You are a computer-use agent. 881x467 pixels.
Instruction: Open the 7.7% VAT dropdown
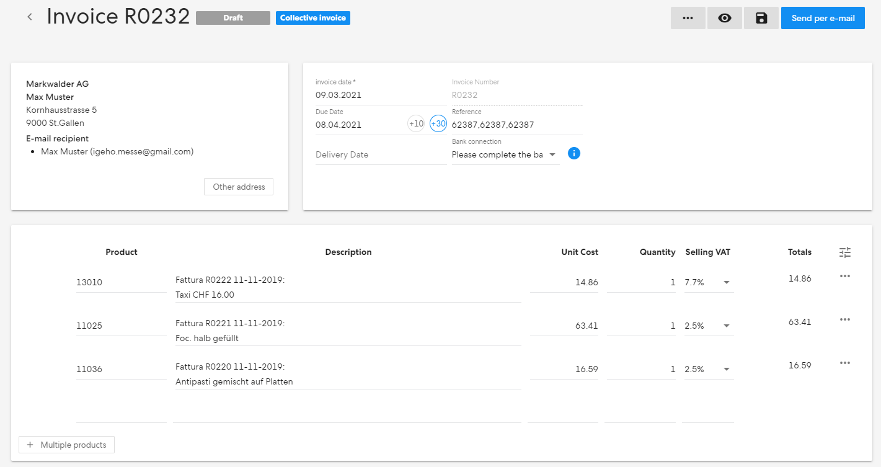tap(709, 283)
